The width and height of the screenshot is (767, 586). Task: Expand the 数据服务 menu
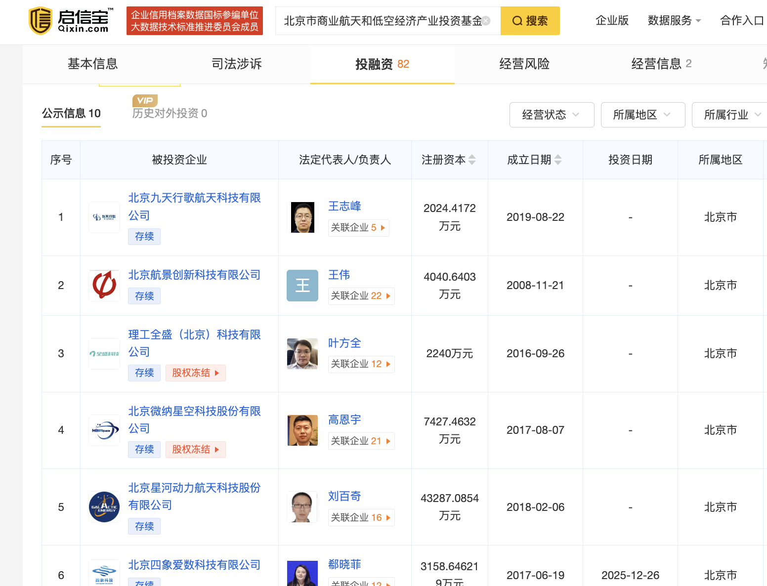(x=674, y=21)
